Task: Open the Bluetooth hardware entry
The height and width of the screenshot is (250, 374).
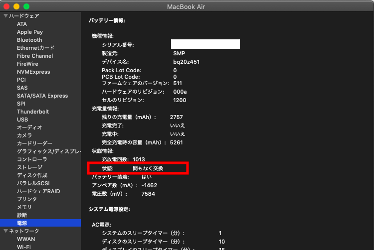Action: tap(29, 40)
